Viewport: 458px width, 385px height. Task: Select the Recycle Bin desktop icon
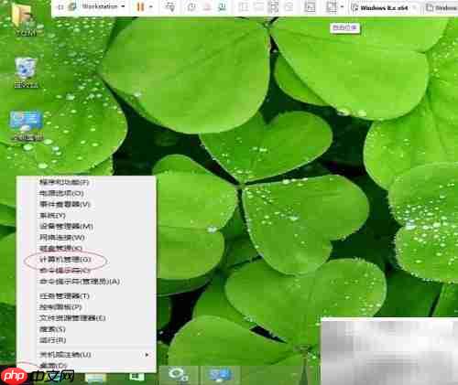[x=26, y=72]
